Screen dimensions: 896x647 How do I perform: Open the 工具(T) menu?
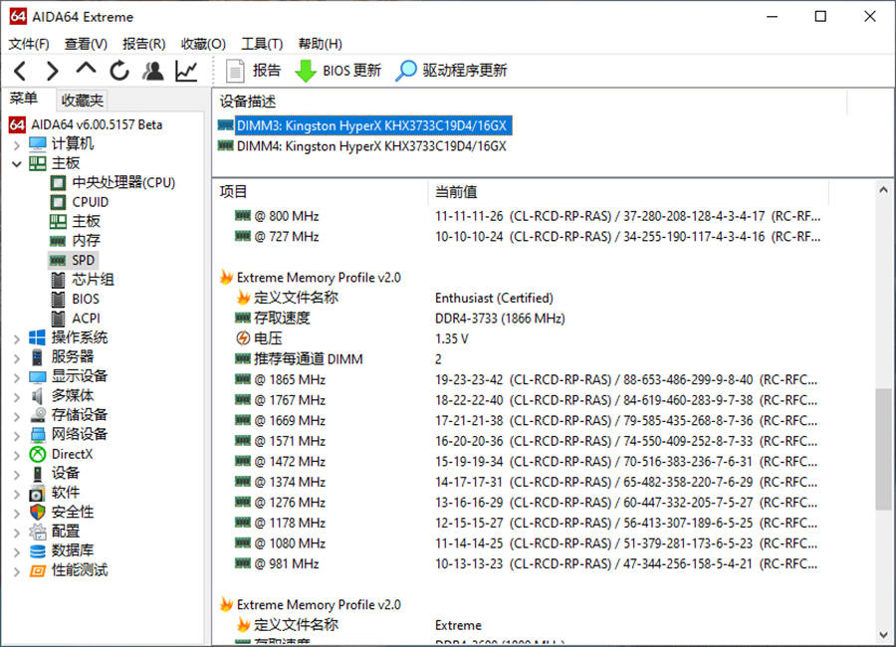point(262,44)
